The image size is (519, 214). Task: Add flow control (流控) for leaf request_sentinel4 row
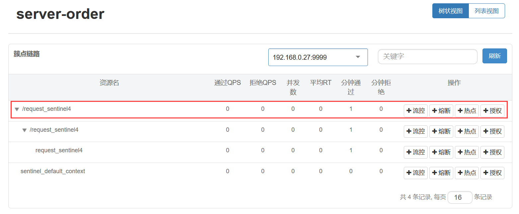tap(415, 152)
